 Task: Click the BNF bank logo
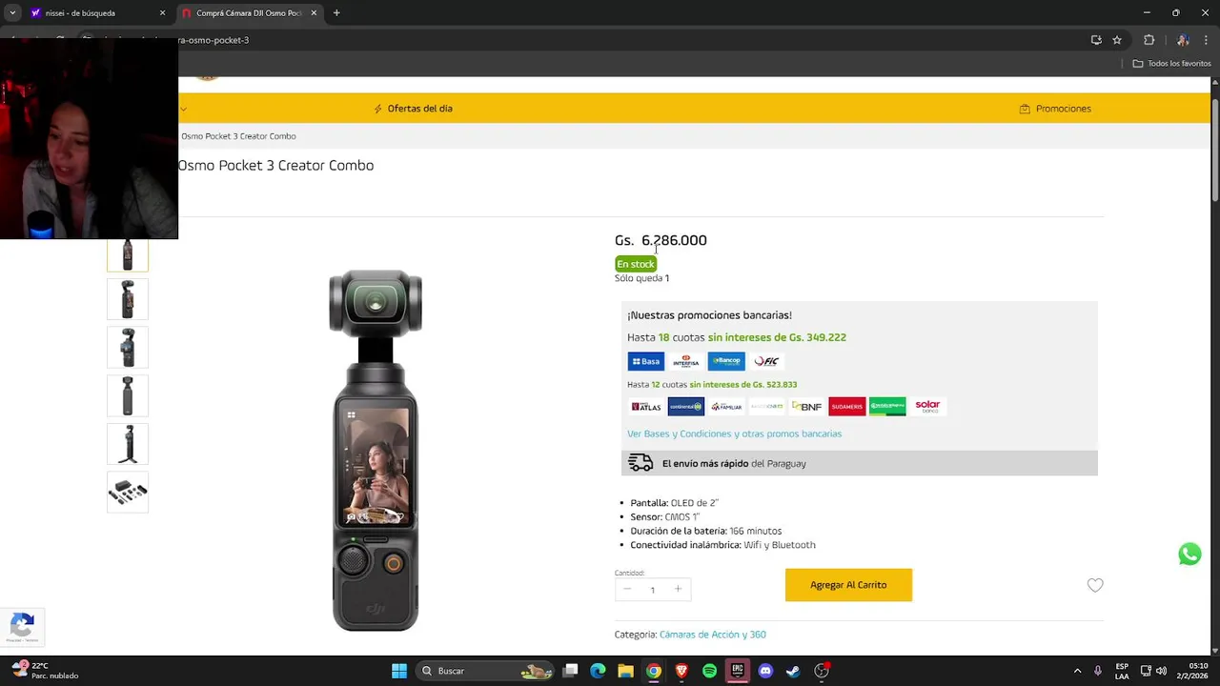(x=806, y=406)
